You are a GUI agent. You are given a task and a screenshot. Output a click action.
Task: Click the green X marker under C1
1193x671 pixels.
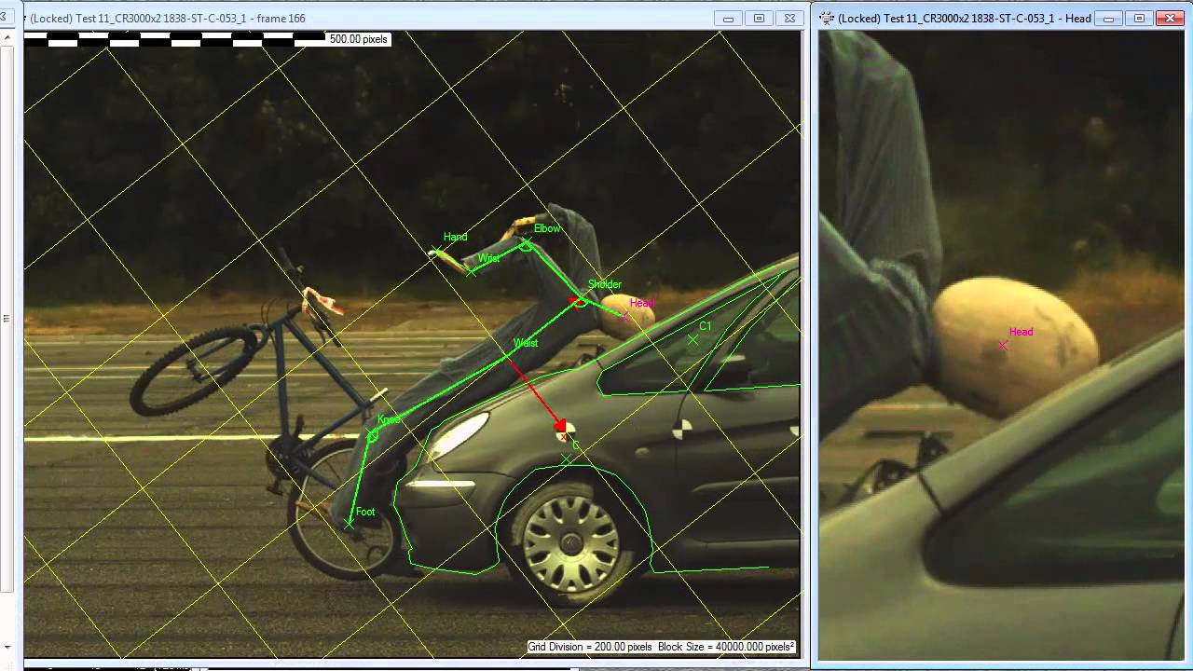[692, 340]
